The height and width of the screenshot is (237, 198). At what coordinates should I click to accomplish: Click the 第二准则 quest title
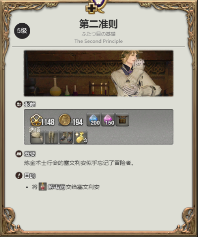pyautogui.click(x=99, y=24)
